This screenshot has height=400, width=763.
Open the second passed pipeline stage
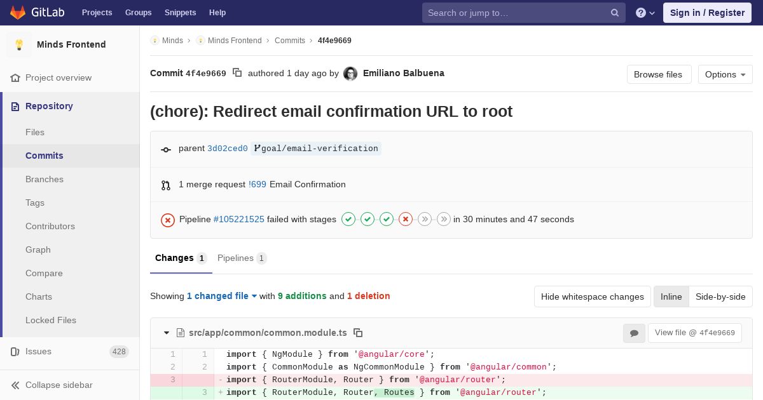368,219
